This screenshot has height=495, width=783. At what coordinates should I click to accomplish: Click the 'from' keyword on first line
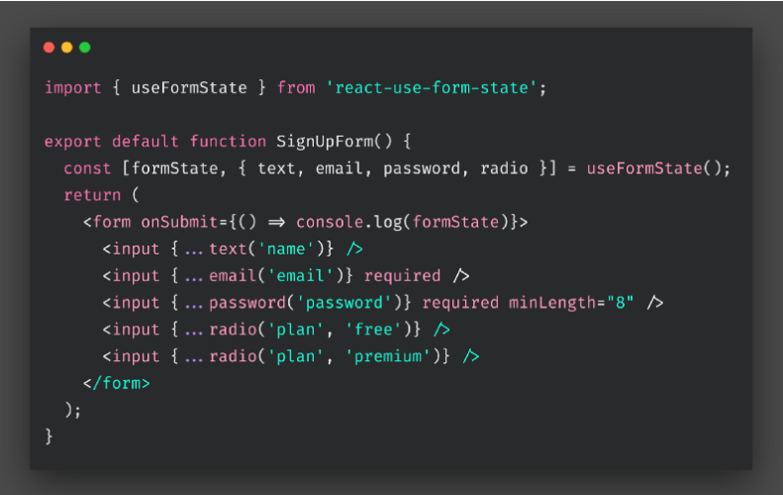click(296, 88)
